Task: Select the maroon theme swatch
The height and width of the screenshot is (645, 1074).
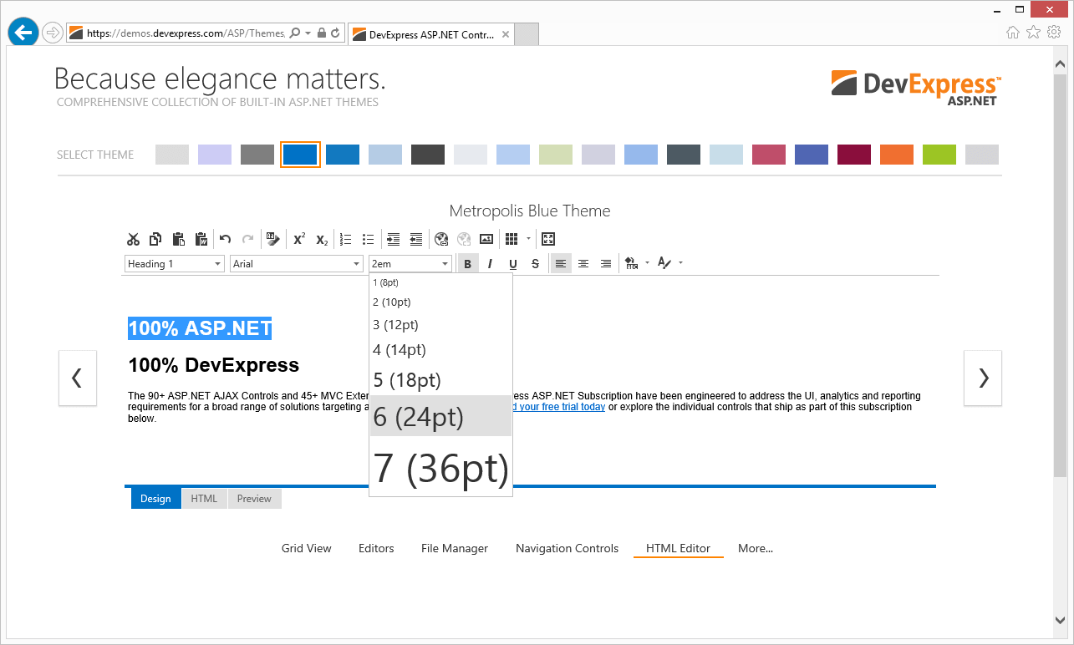Action: 854,155
